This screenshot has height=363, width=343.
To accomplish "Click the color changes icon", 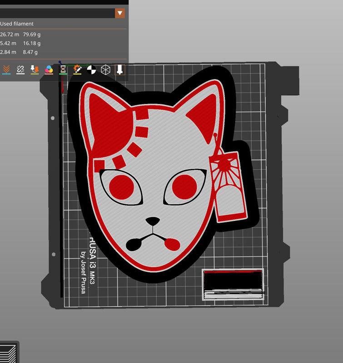I will coord(49,69).
